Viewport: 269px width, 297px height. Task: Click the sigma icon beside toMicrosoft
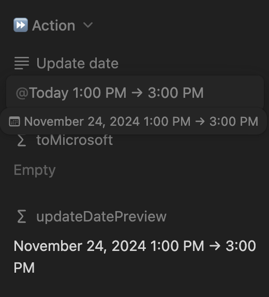(22, 141)
